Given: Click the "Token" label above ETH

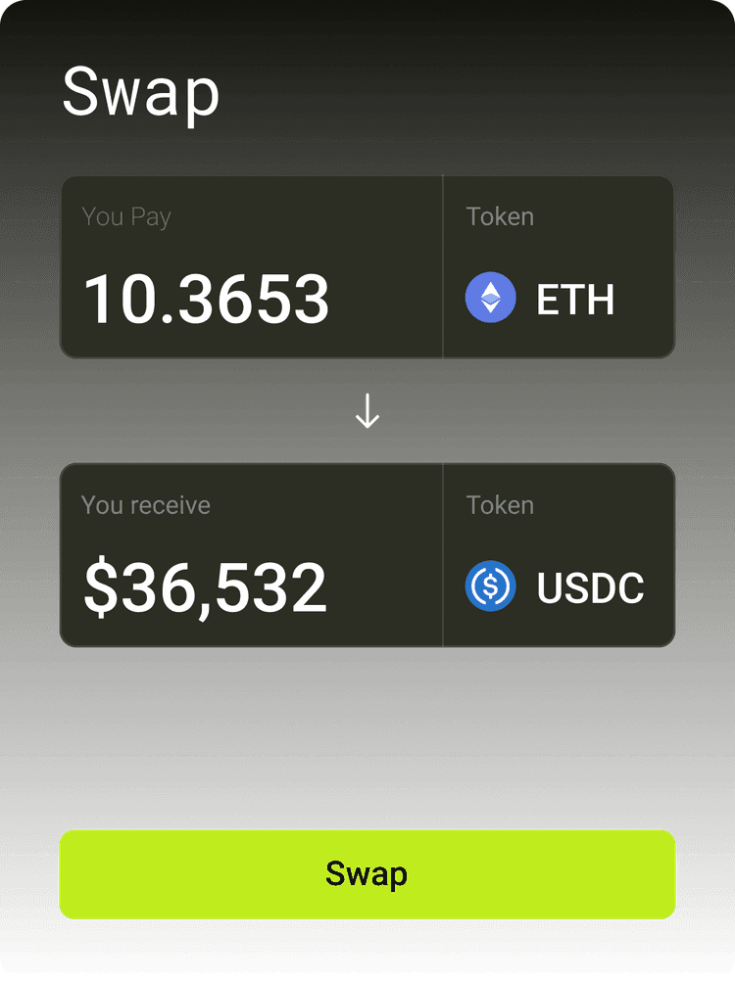Looking at the screenshot, I should (x=500, y=216).
